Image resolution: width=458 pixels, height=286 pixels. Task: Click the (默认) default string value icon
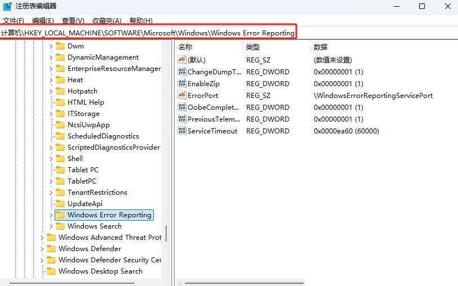pos(181,60)
